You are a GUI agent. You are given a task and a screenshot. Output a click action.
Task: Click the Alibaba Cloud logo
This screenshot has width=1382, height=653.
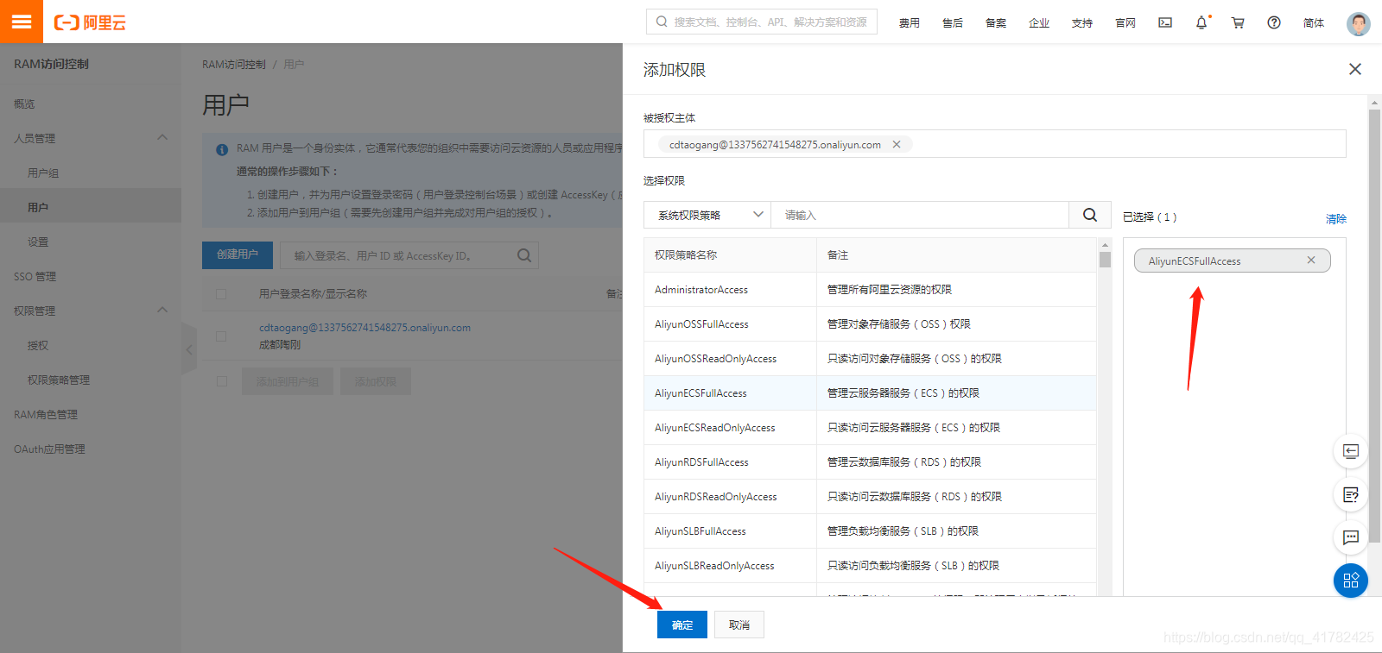point(90,22)
